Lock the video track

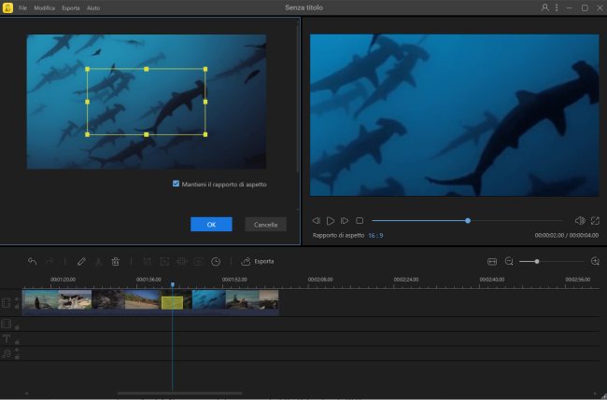pos(17,306)
